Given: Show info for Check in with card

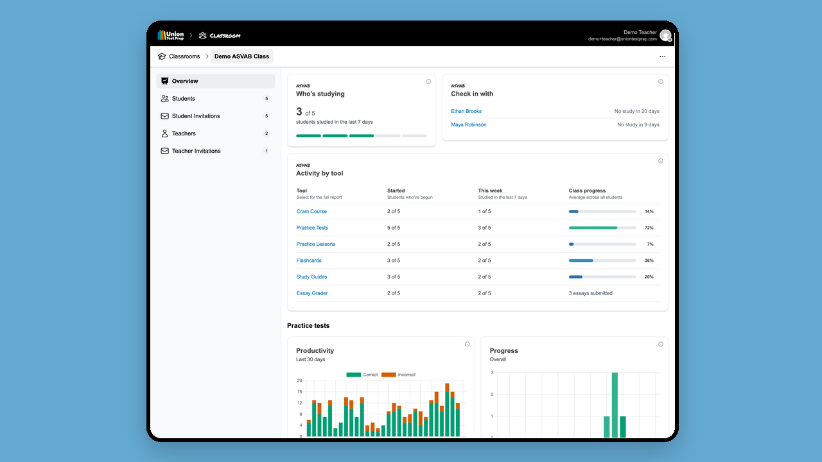Looking at the screenshot, I should [x=661, y=81].
